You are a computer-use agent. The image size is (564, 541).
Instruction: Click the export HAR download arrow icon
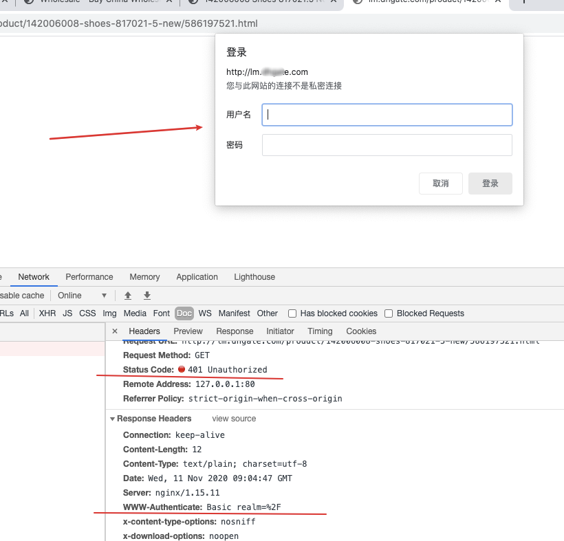pos(147,296)
